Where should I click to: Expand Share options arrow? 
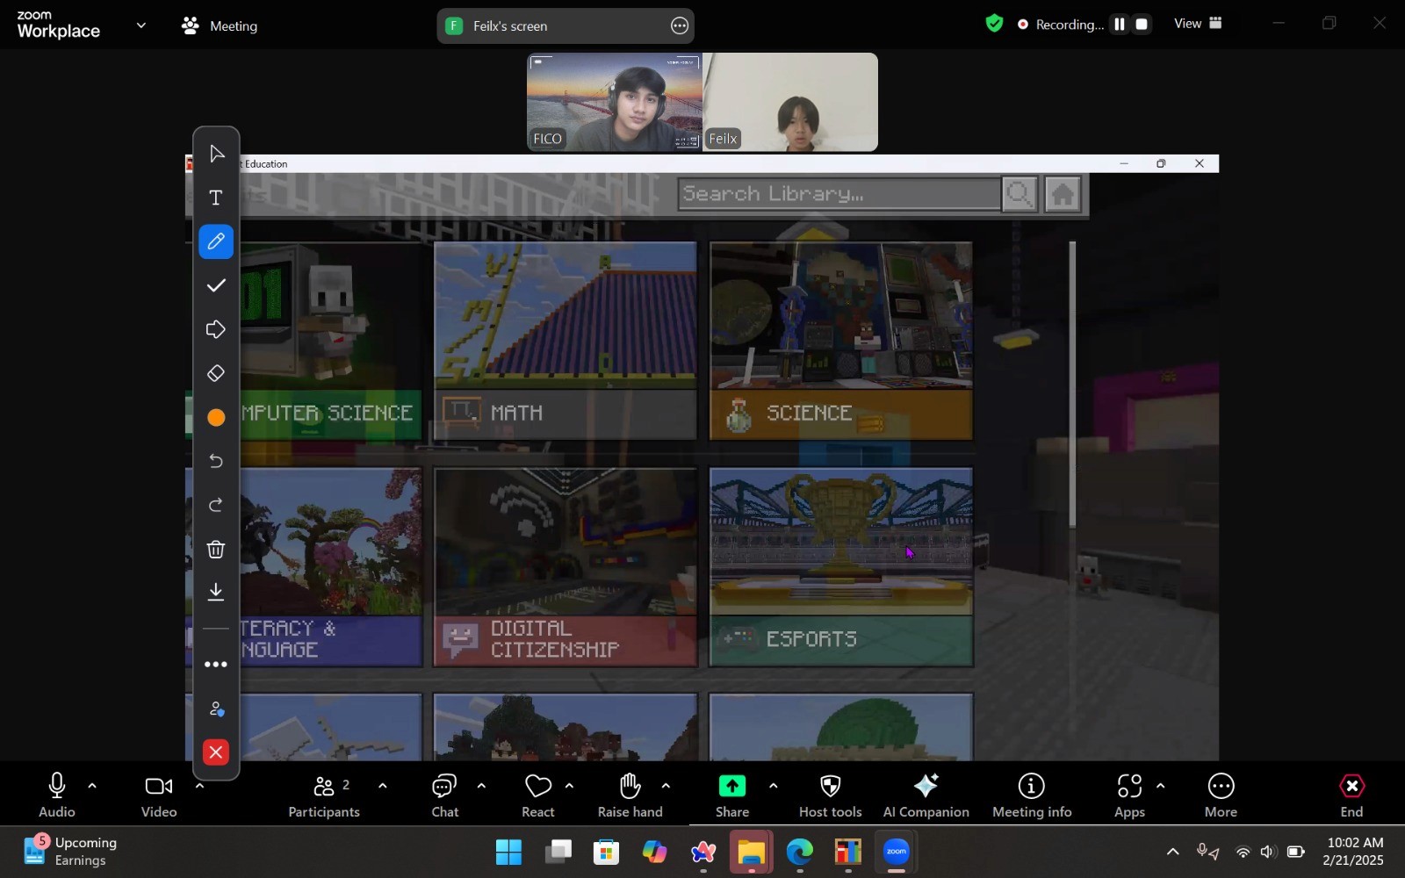click(773, 787)
